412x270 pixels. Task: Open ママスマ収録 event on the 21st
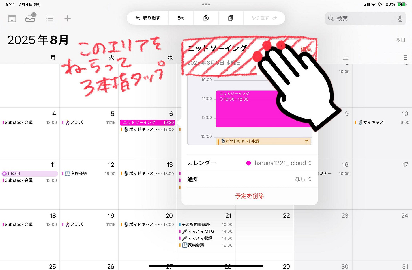(x=206, y=238)
